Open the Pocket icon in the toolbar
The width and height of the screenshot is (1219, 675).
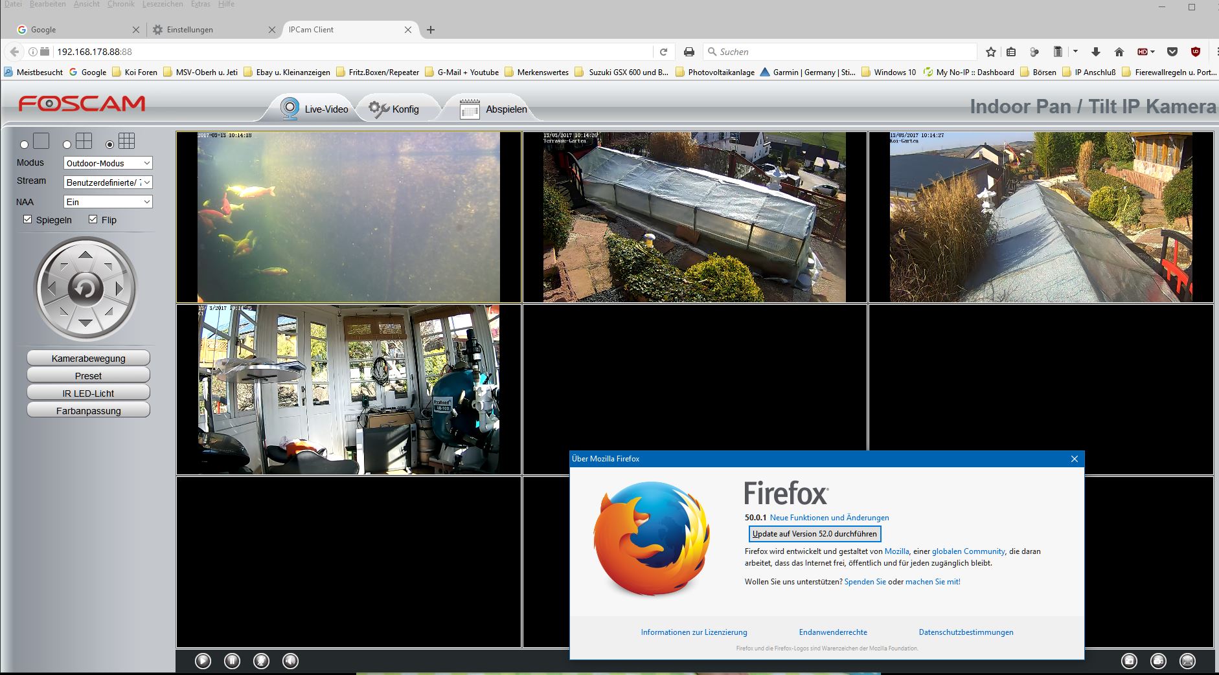(x=1172, y=52)
